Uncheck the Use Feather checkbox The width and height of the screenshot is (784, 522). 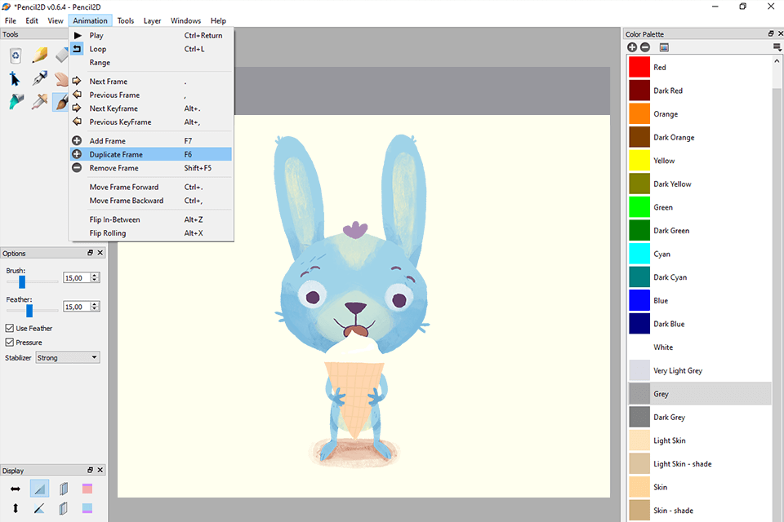(x=10, y=328)
